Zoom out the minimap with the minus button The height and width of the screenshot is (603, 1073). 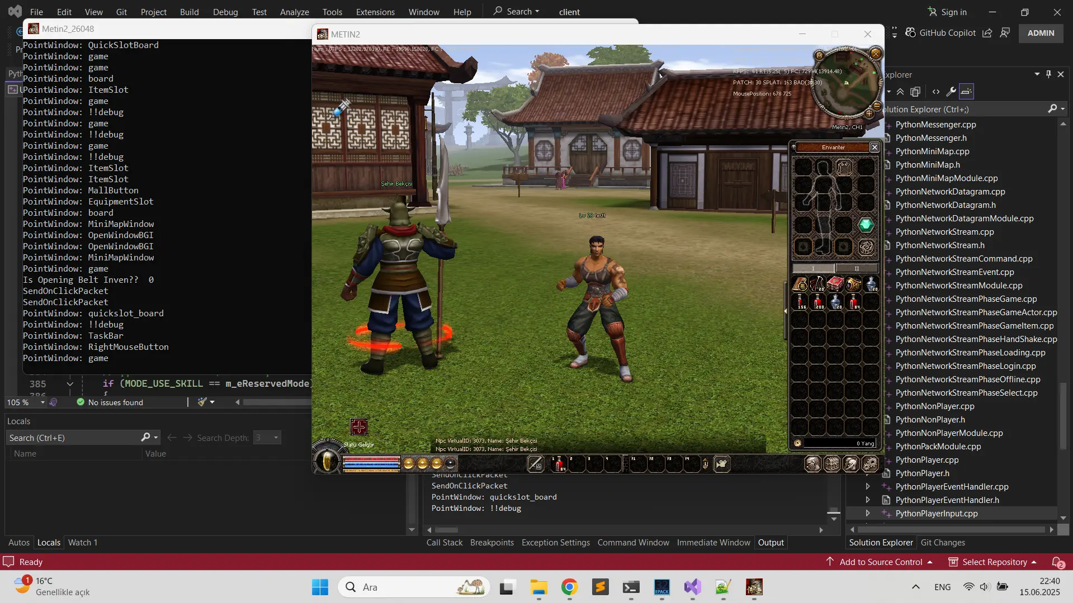pyautogui.click(x=877, y=106)
